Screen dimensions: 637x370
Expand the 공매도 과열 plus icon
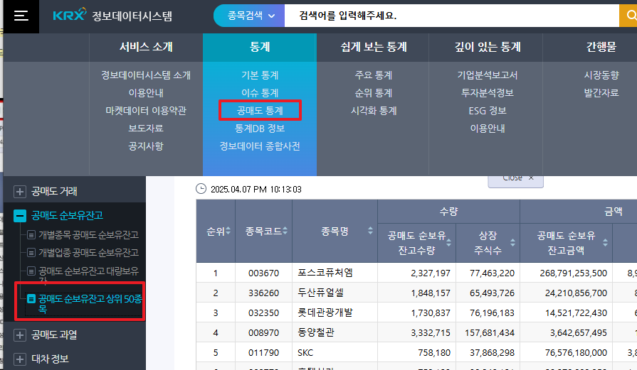click(19, 334)
